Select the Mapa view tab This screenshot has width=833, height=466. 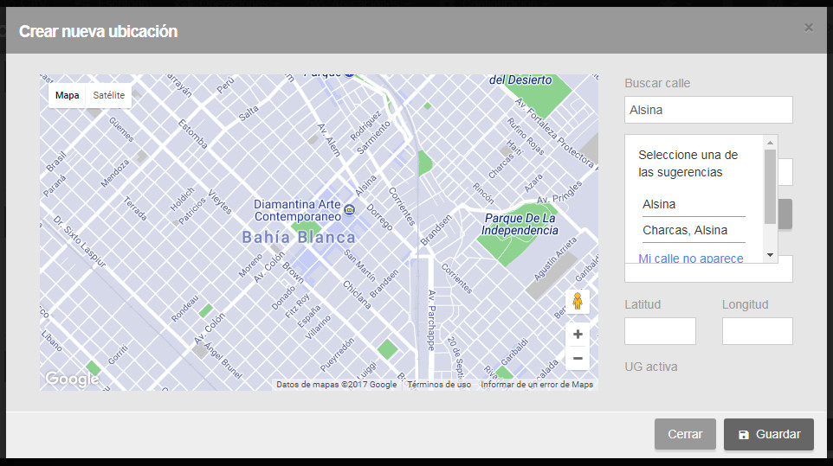[x=68, y=95]
